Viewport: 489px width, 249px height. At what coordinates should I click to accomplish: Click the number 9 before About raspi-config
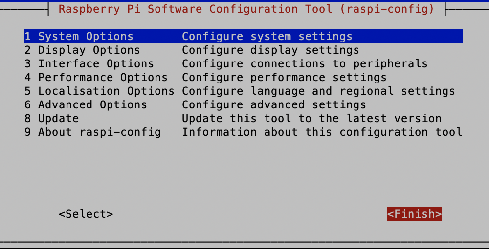pos(28,132)
